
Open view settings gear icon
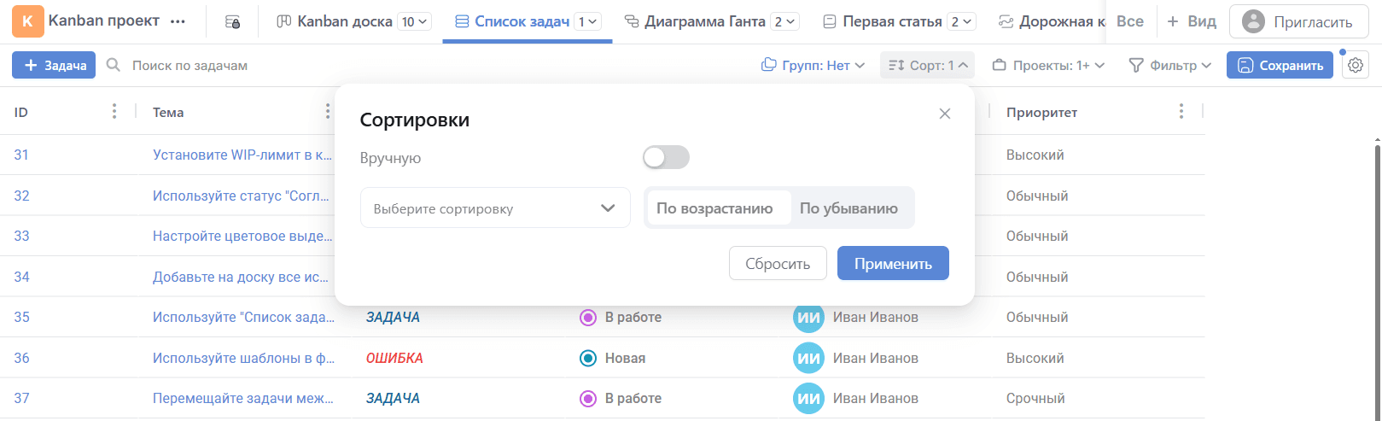click(x=1355, y=66)
